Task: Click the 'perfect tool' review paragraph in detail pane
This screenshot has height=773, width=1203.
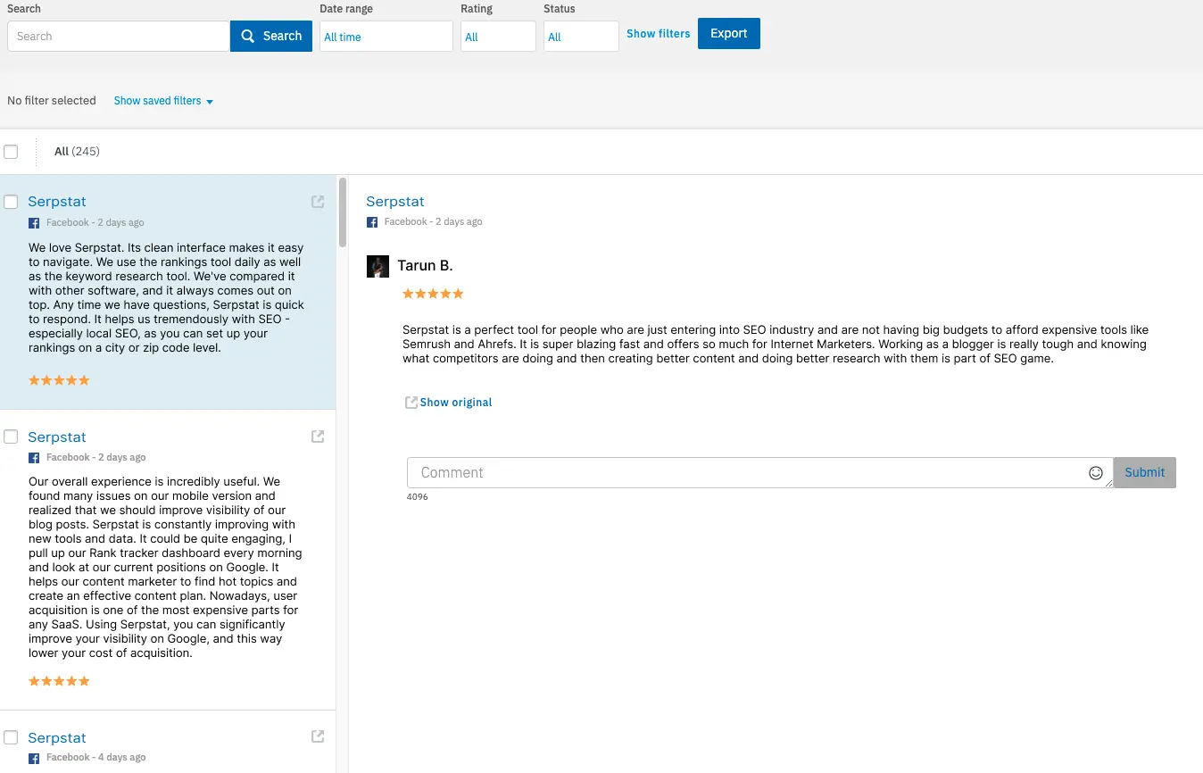Action: click(776, 345)
